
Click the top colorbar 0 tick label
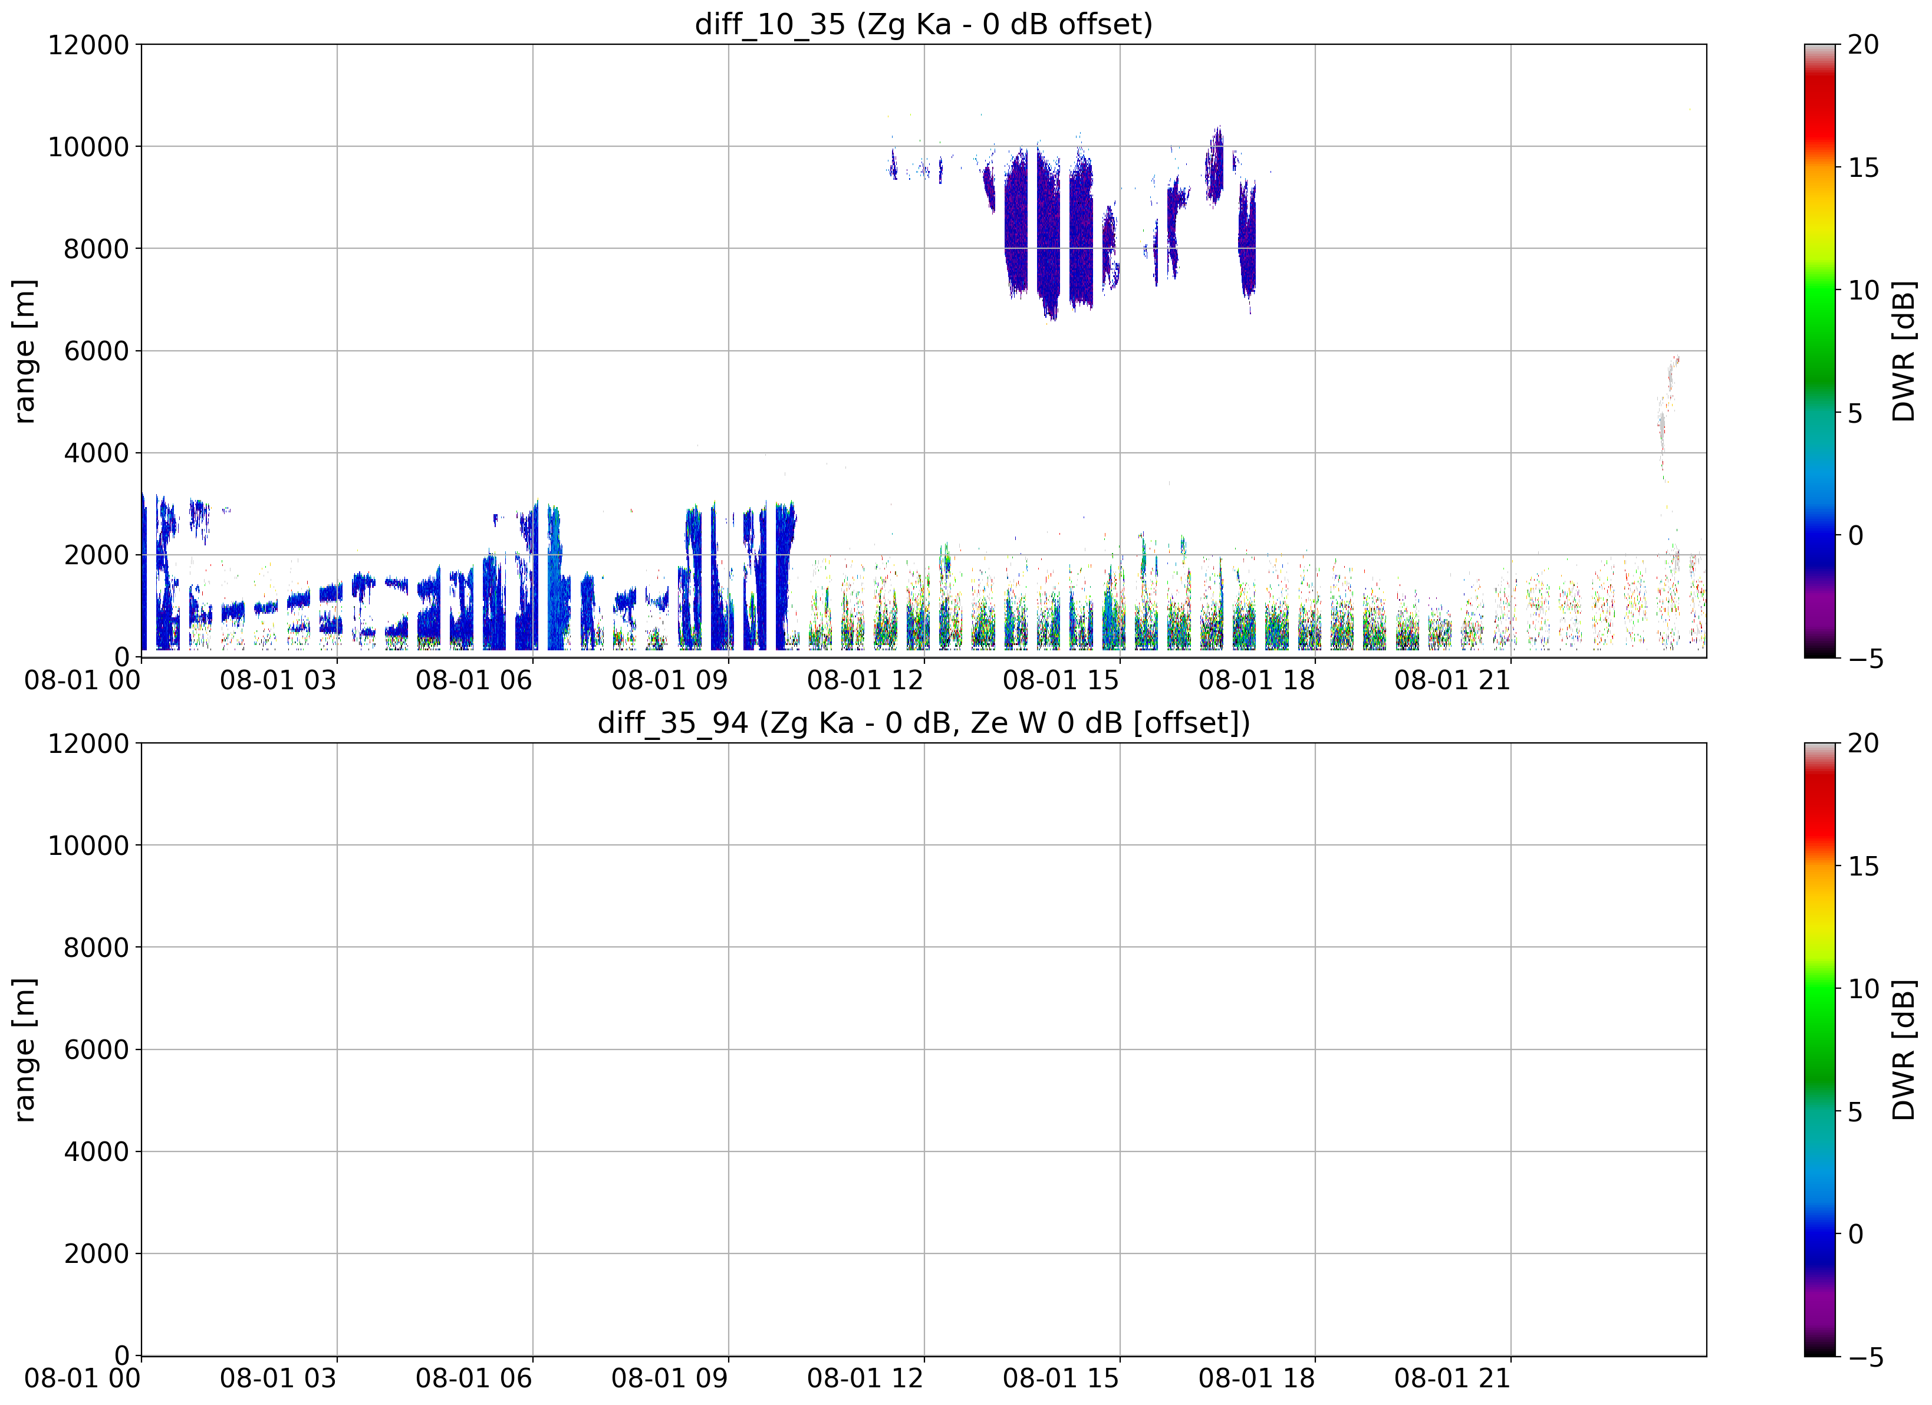pyautogui.click(x=1855, y=536)
